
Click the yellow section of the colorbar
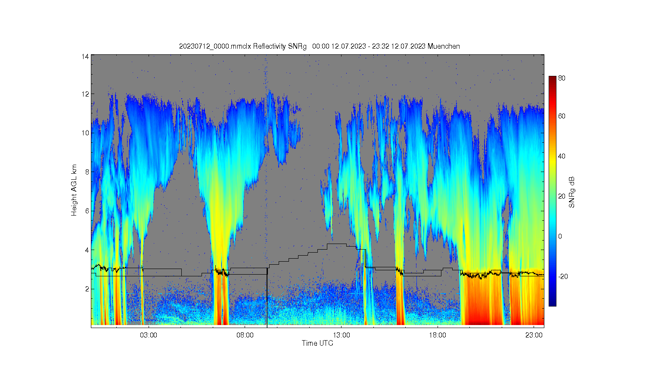[553, 162]
